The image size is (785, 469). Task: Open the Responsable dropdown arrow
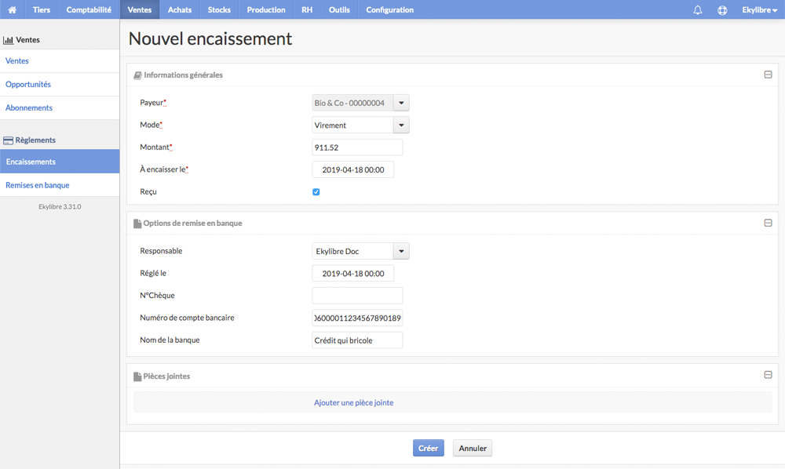point(401,251)
